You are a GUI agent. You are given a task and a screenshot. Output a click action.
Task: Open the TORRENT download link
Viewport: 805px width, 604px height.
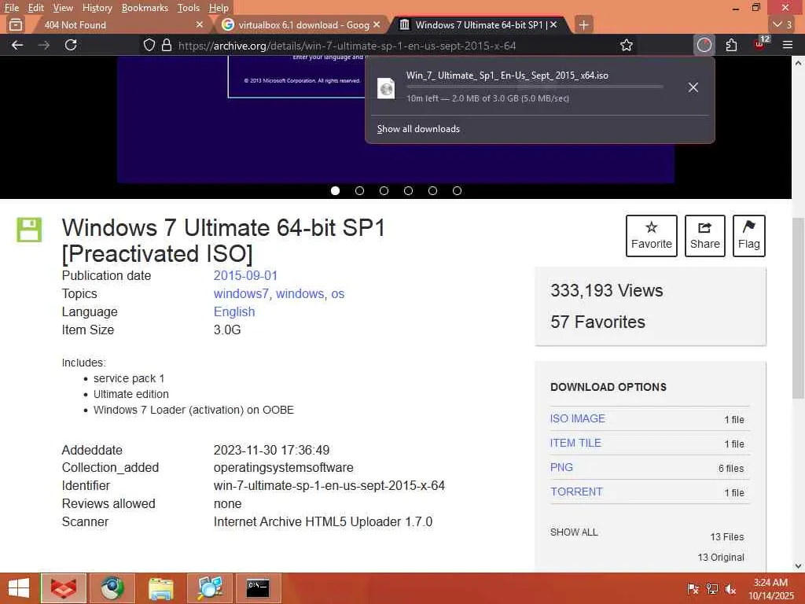[576, 492]
